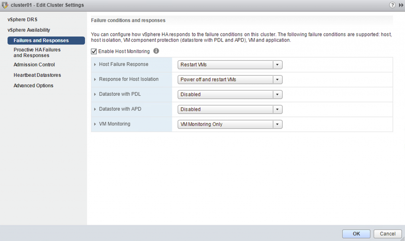This screenshot has height=241, width=405.
Task: Click the Host Monitoring info icon
Action: click(156, 51)
